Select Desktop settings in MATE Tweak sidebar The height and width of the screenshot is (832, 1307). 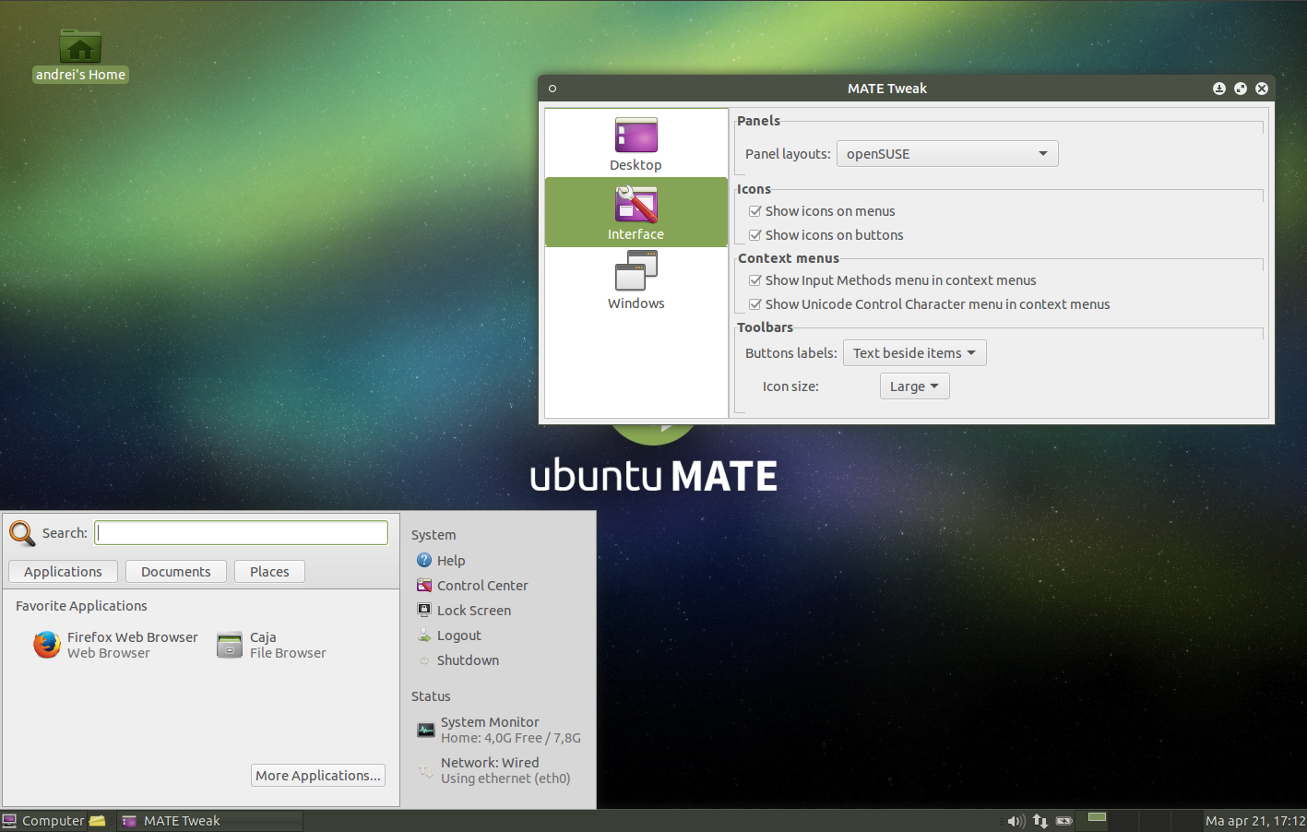pos(636,143)
